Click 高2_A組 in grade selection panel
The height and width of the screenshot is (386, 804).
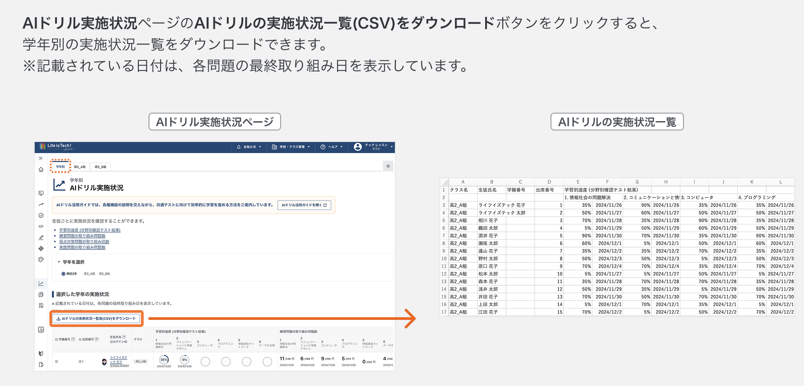tap(89, 274)
